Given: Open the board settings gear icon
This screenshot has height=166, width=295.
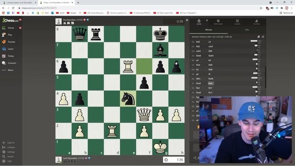Looking at the screenshot, I should pyautogui.click(x=187, y=20).
